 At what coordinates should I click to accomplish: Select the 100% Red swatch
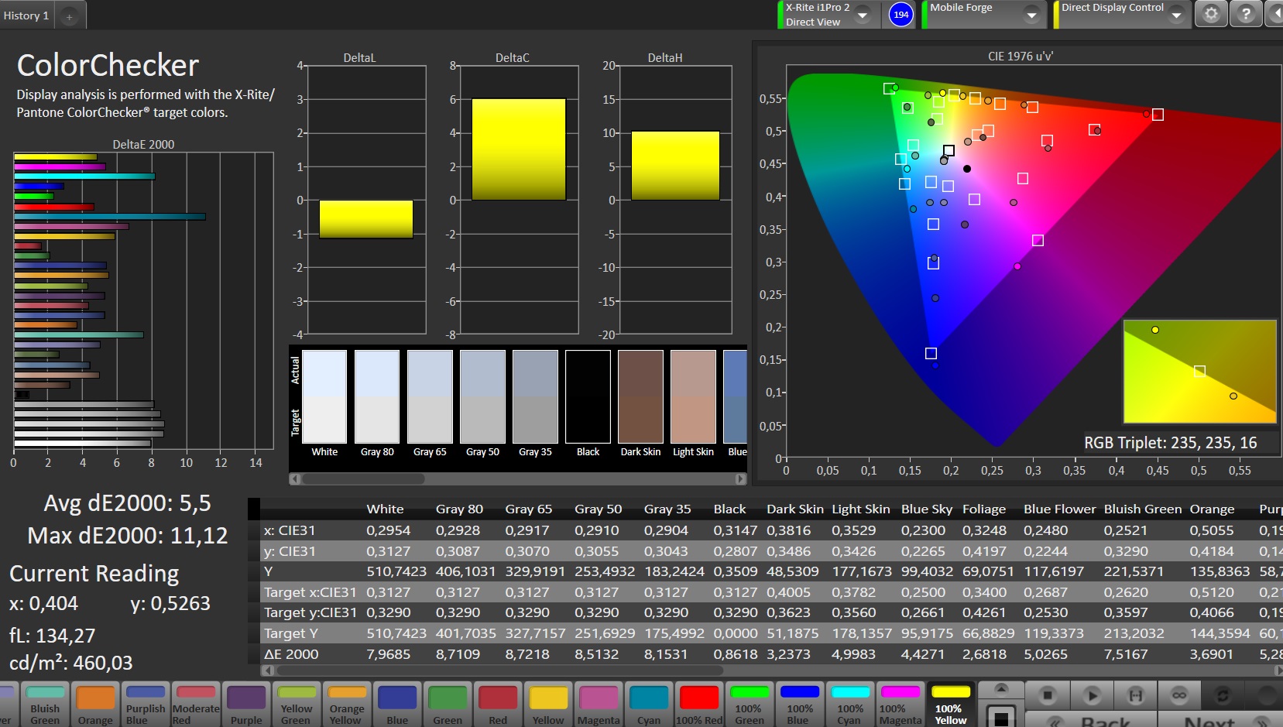(698, 705)
